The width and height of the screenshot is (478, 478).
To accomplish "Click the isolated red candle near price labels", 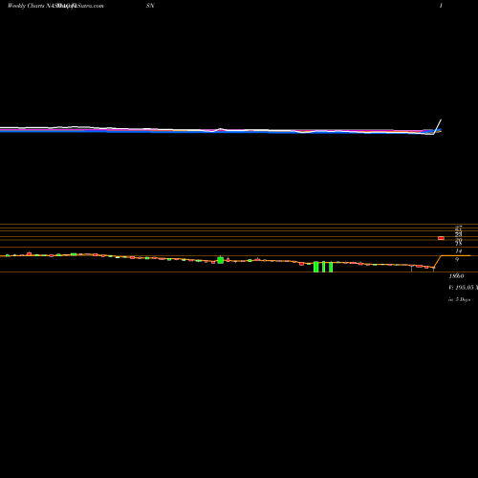I will point(441,238).
